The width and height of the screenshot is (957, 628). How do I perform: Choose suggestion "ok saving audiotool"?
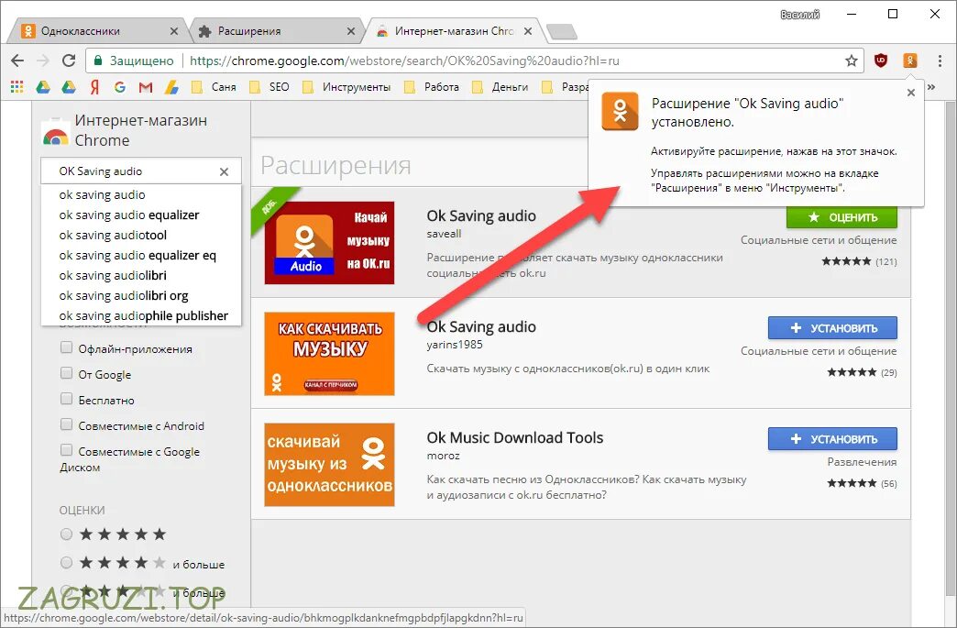click(x=141, y=235)
